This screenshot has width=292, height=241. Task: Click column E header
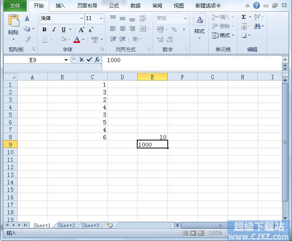click(x=152, y=77)
